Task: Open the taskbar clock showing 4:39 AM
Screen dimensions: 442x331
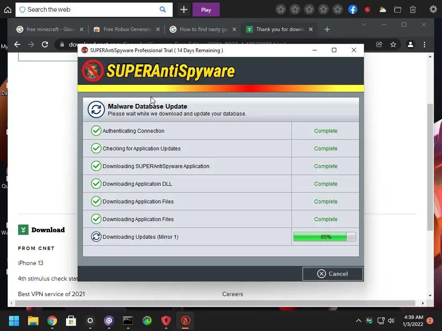Action: pyautogui.click(x=413, y=321)
